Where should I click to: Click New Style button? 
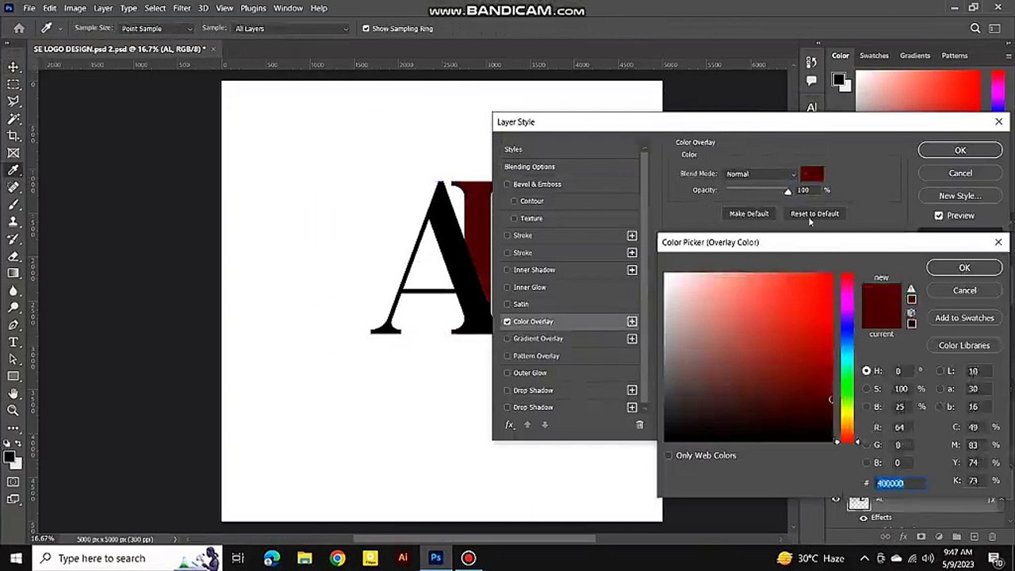(x=960, y=196)
